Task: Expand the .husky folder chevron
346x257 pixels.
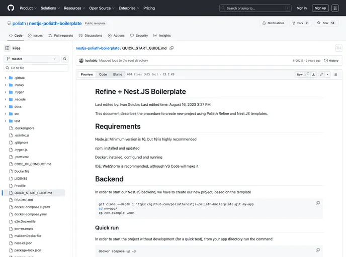Action: pos(6,85)
